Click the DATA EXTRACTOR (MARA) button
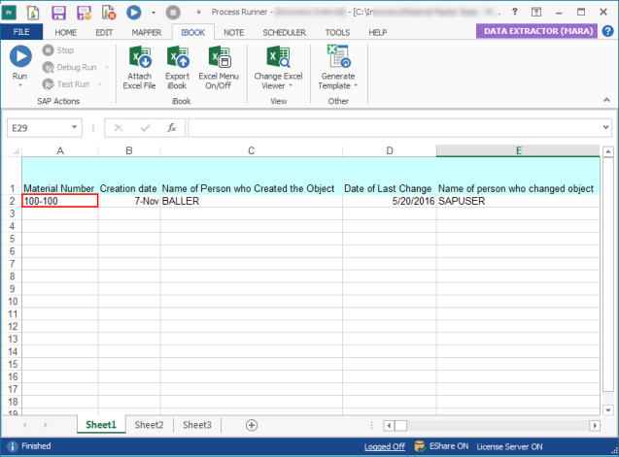 coord(536,31)
